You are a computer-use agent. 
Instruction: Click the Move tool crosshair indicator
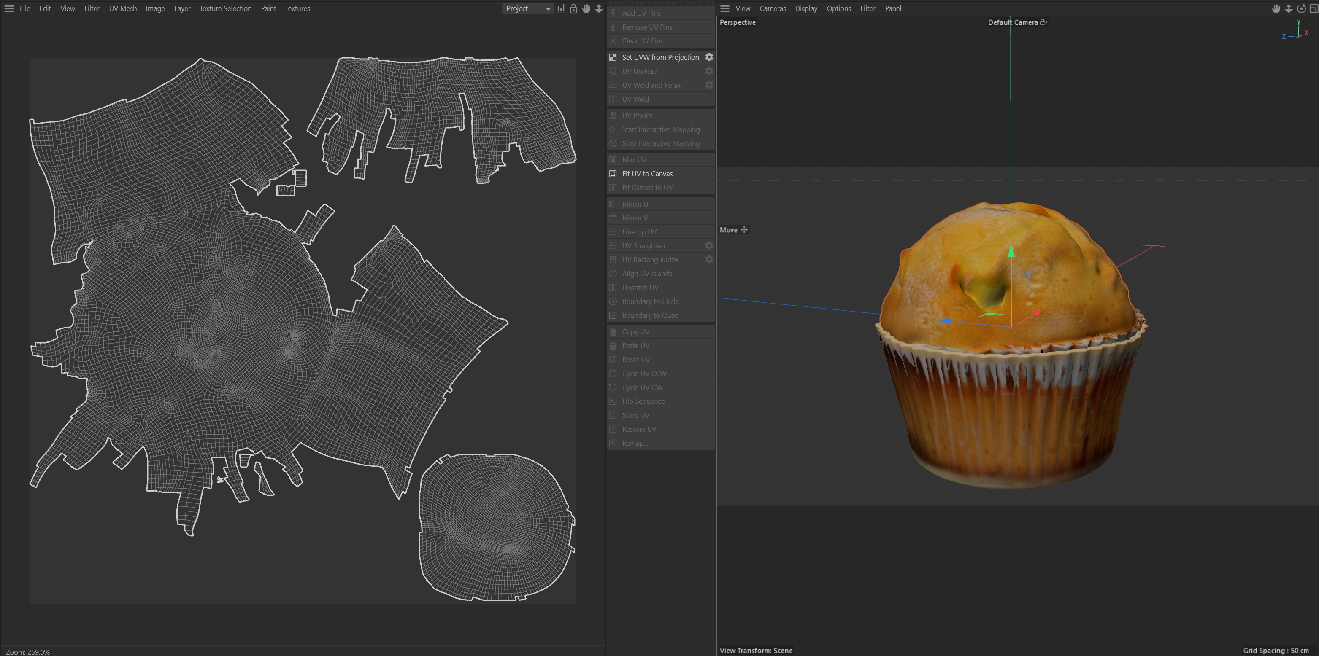(744, 230)
